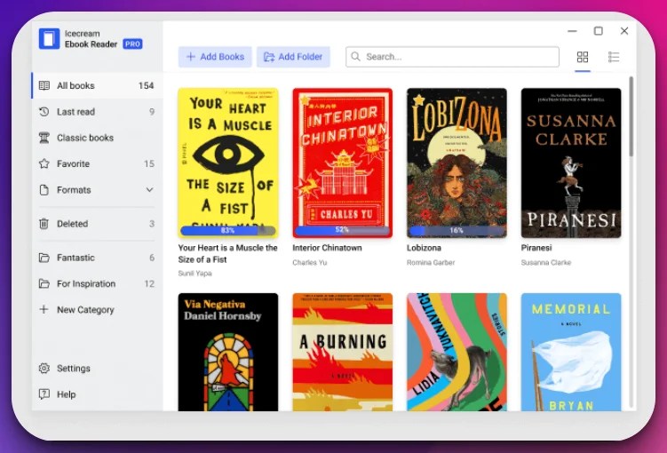The image size is (667, 453).
Task: Maximize the window
Action: (x=598, y=30)
